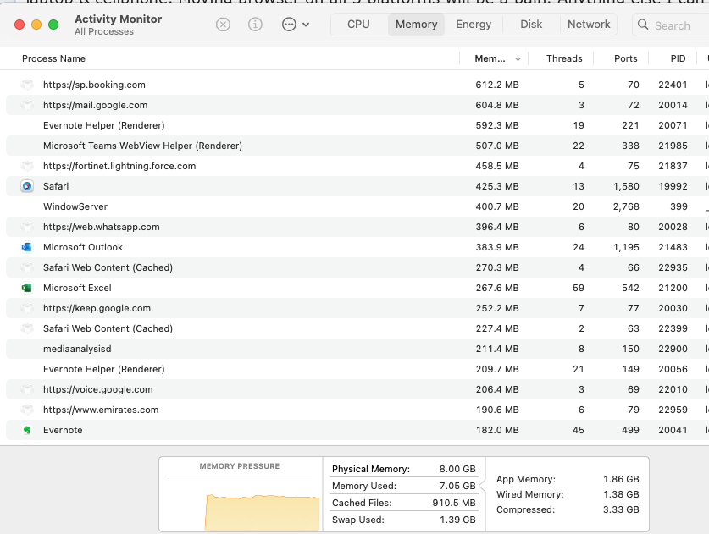This screenshot has width=709, height=534.
Task: Select the https://mail.google.com process row
Action: point(357,105)
